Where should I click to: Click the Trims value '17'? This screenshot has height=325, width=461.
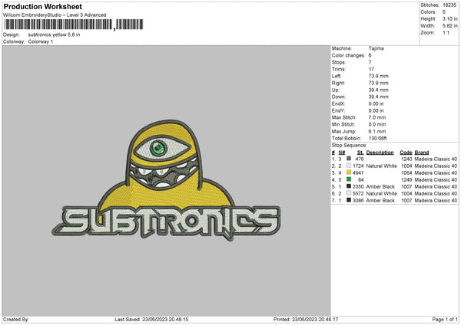[x=371, y=69]
